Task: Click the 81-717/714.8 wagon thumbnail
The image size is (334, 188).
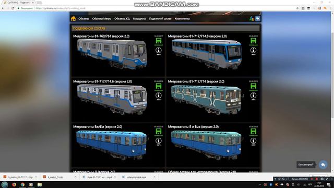Action: coord(207,54)
